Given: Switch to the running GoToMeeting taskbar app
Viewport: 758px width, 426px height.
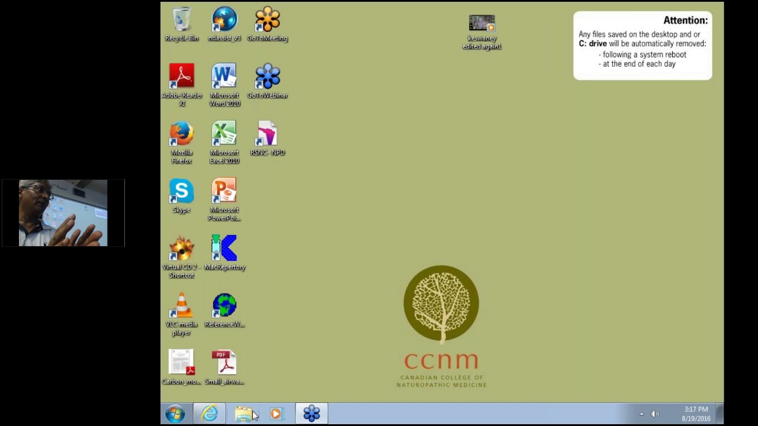Looking at the screenshot, I should [x=311, y=414].
